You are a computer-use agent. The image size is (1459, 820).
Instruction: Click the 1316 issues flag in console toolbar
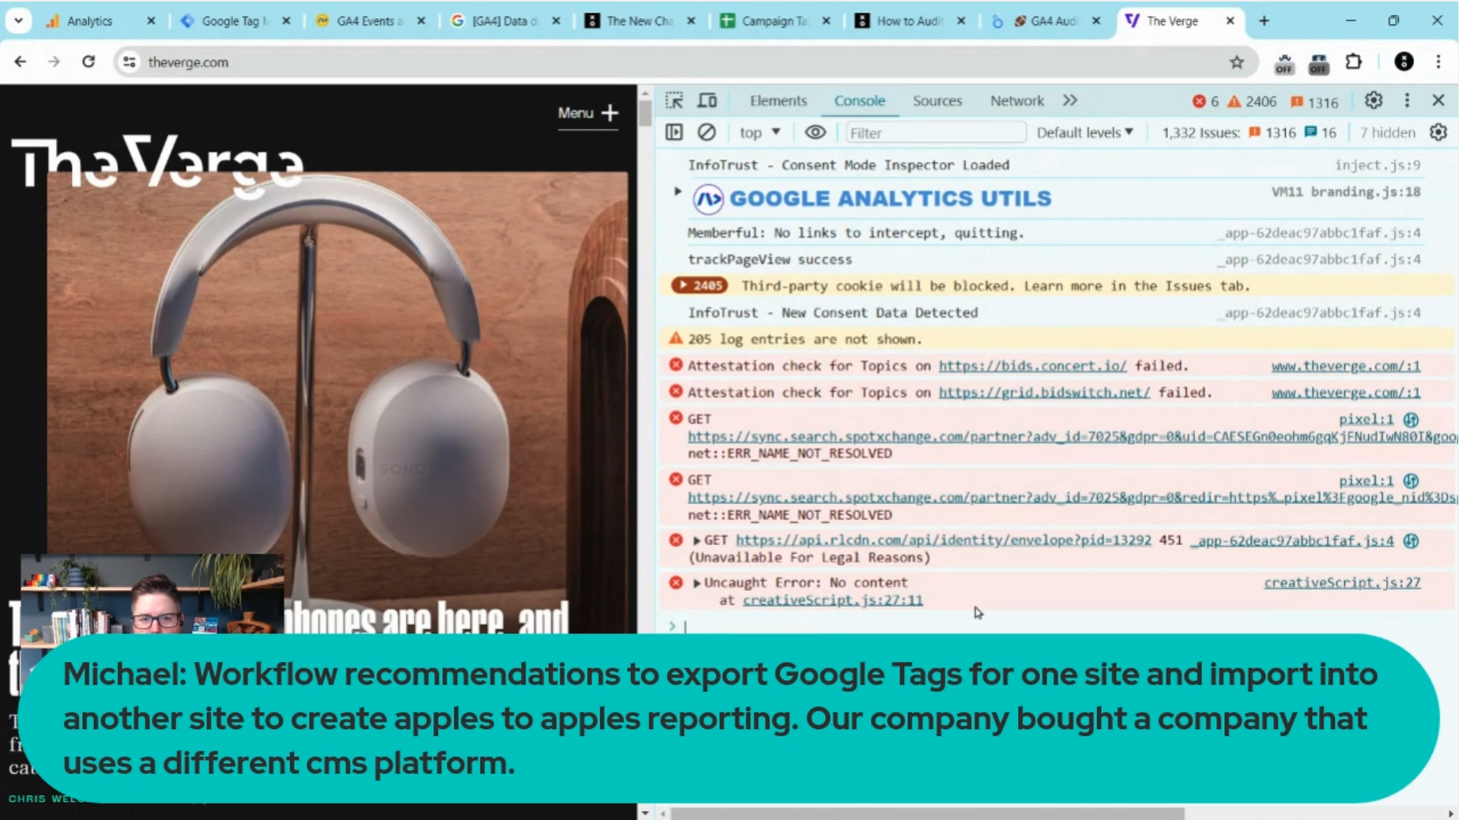tap(1272, 133)
